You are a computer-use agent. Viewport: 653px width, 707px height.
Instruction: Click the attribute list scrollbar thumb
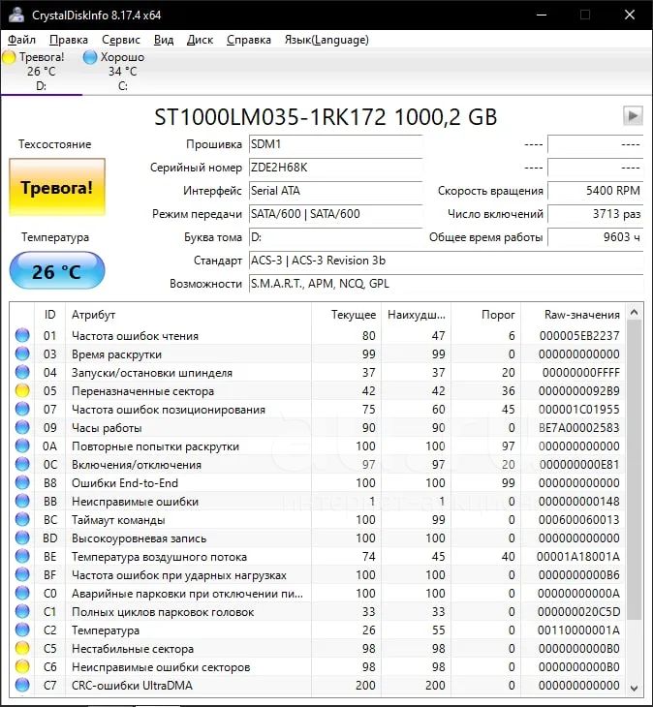tap(634, 470)
